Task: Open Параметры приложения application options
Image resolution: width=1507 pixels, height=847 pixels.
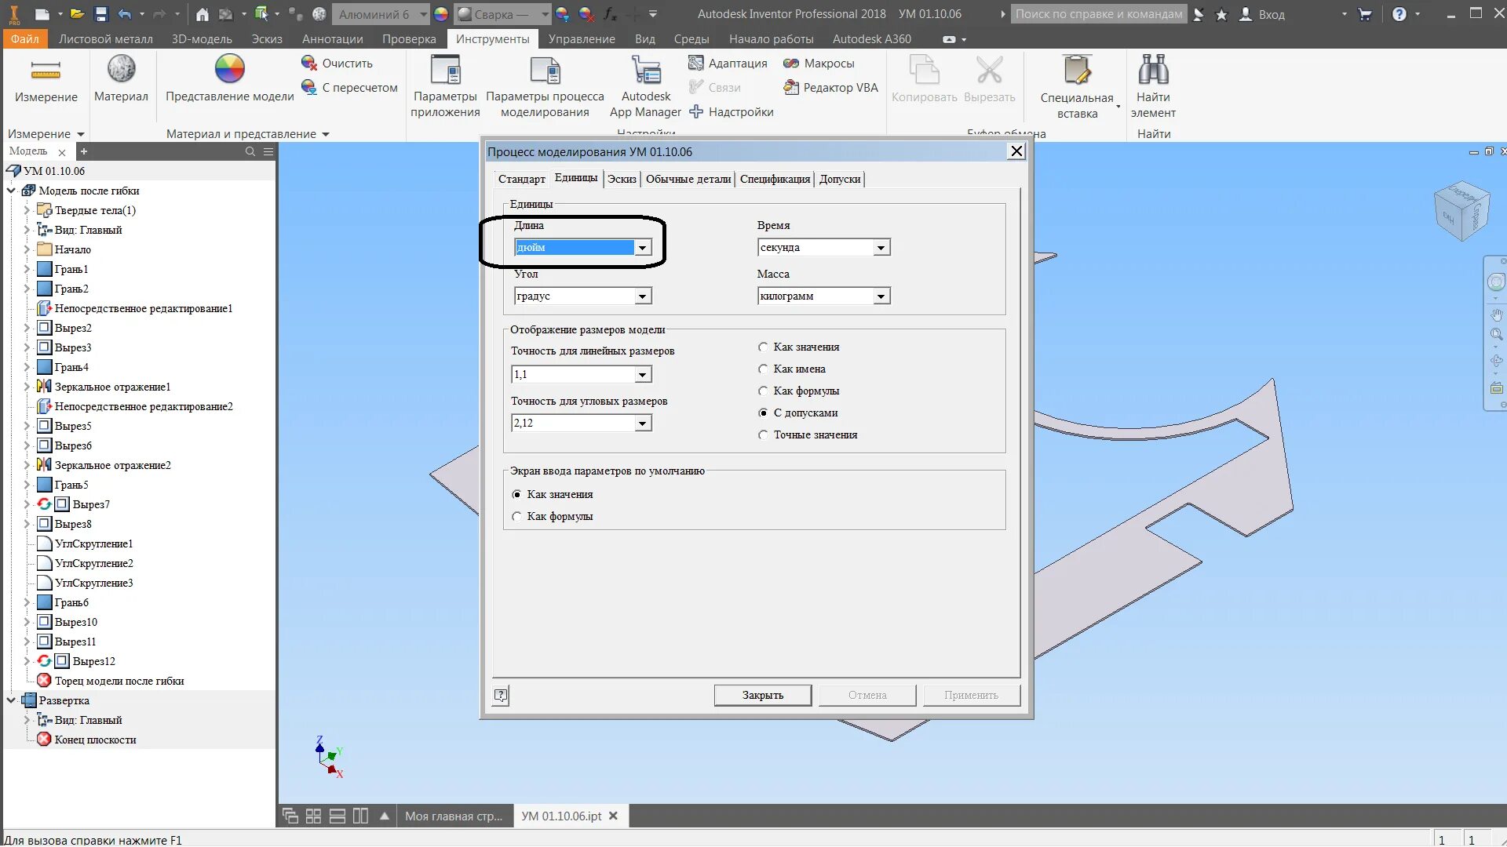Action: tap(445, 87)
